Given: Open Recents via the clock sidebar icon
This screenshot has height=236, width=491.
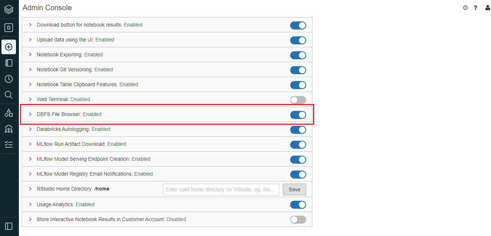Looking at the screenshot, I should pos(9,79).
